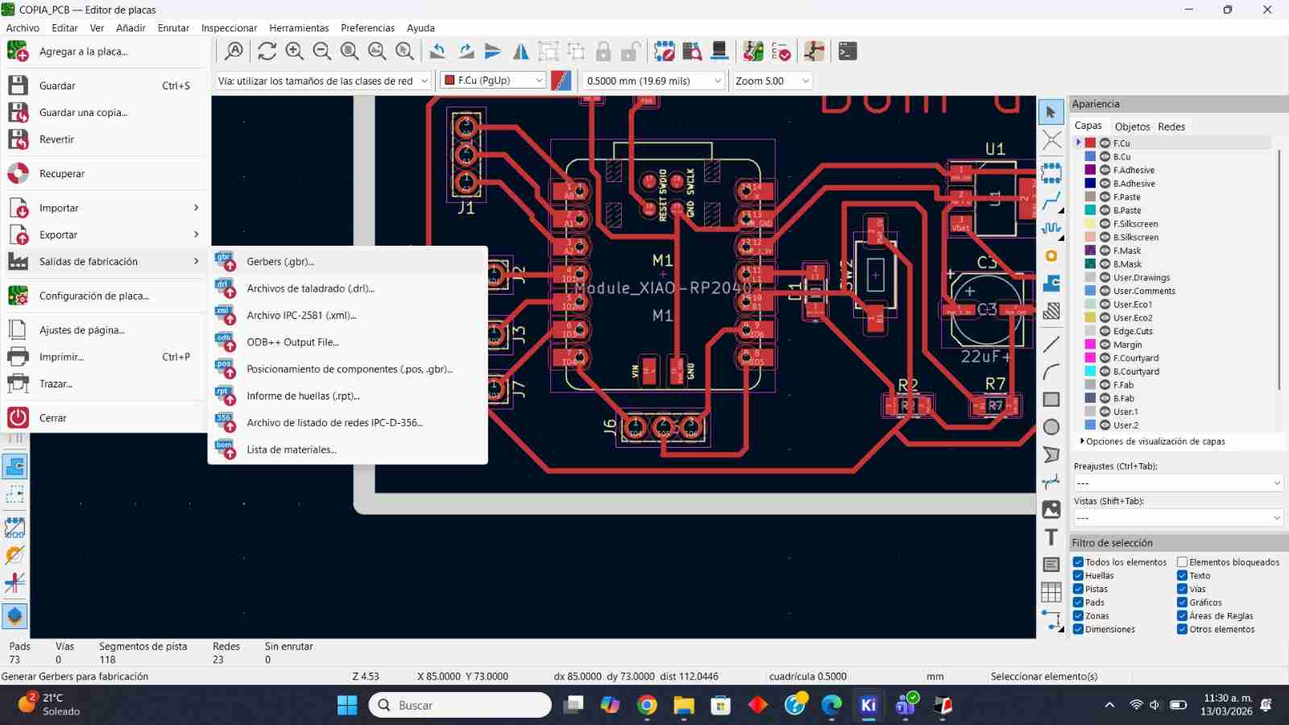This screenshot has width=1289, height=725.
Task: Choose the Add Image tool
Action: tap(1051, 509)
